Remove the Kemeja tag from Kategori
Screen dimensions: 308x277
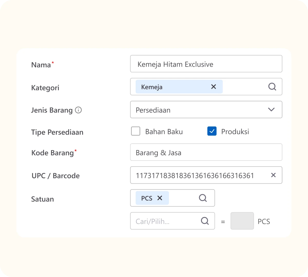pos(213,87)
